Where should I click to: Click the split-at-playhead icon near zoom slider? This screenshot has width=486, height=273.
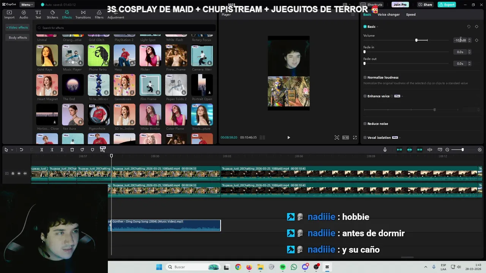point(430,150)
